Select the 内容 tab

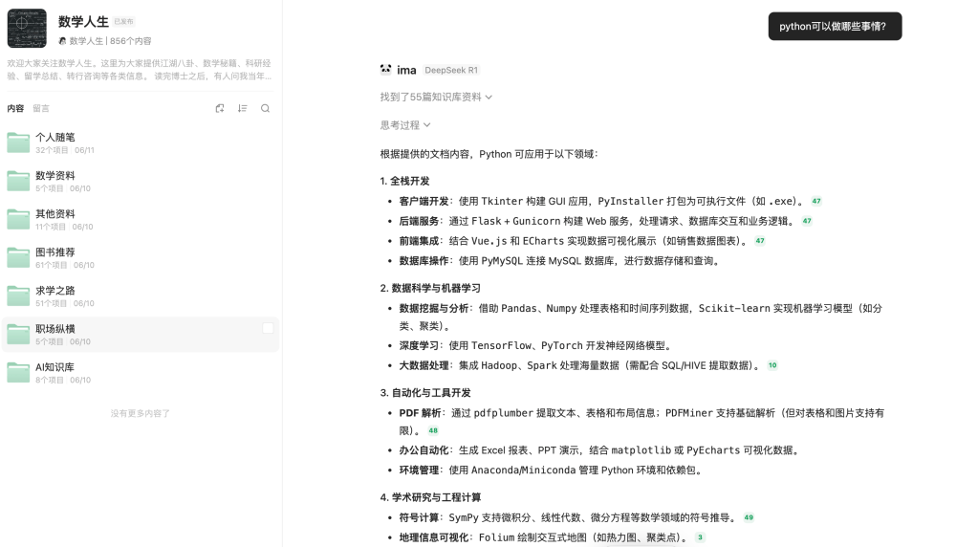pyautogui.click(x=15, y=109)
